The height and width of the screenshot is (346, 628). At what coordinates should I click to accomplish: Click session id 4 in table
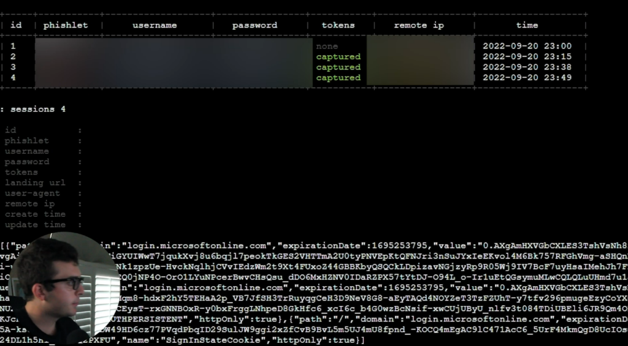pos(13,77)
